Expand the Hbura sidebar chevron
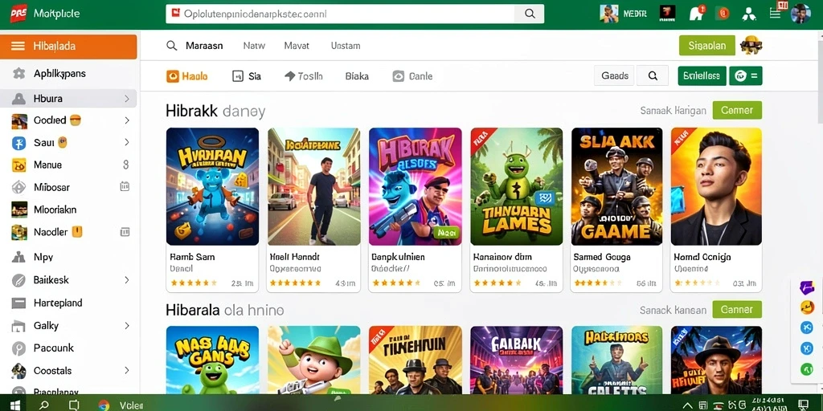The image size is (823, 411). click(126, 99)
